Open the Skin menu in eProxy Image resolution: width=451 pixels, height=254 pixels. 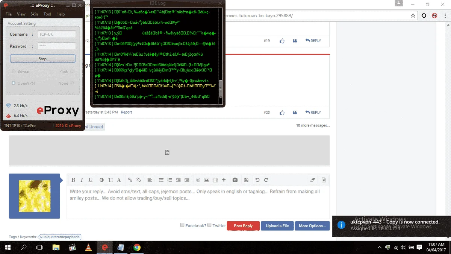[x=34, y=14]
